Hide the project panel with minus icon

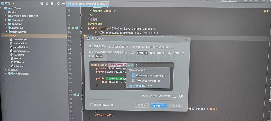64,3
